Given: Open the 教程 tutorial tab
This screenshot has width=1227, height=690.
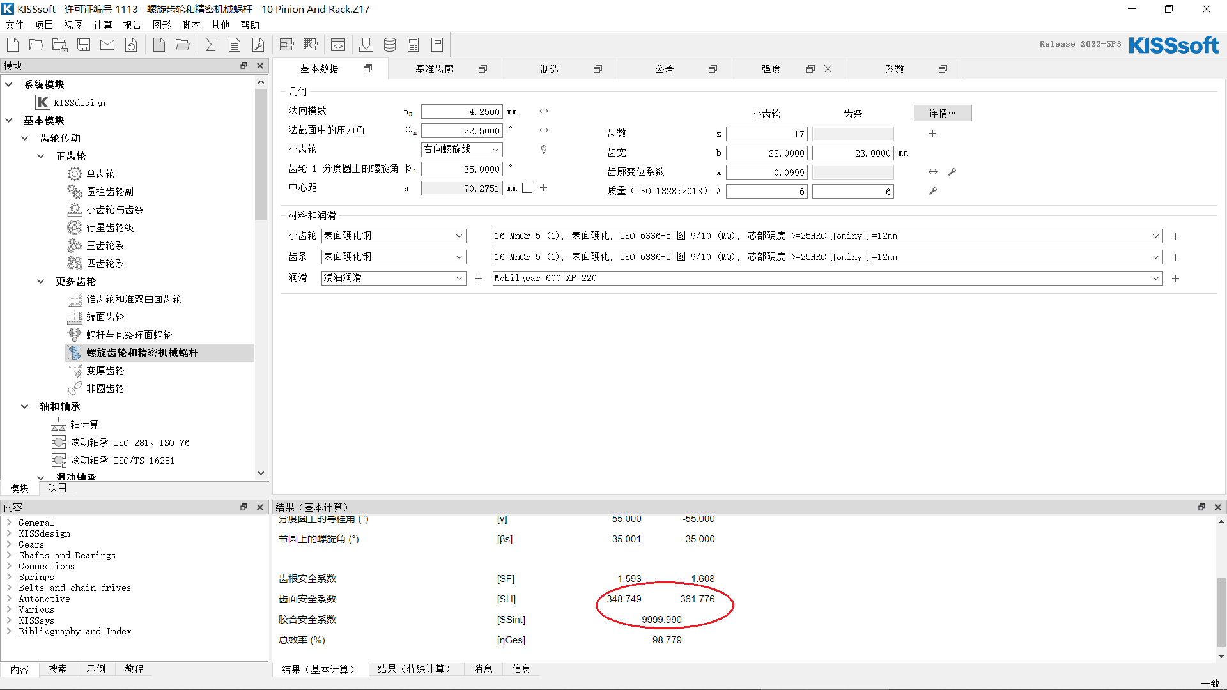Looking at the screenshot, I should [x=134, y=669].
